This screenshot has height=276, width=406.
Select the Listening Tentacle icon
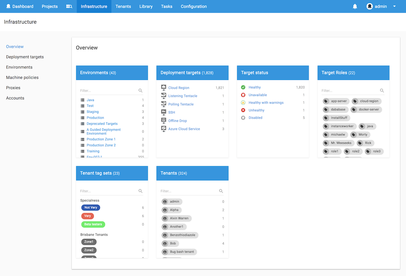(x=163, y=96)
